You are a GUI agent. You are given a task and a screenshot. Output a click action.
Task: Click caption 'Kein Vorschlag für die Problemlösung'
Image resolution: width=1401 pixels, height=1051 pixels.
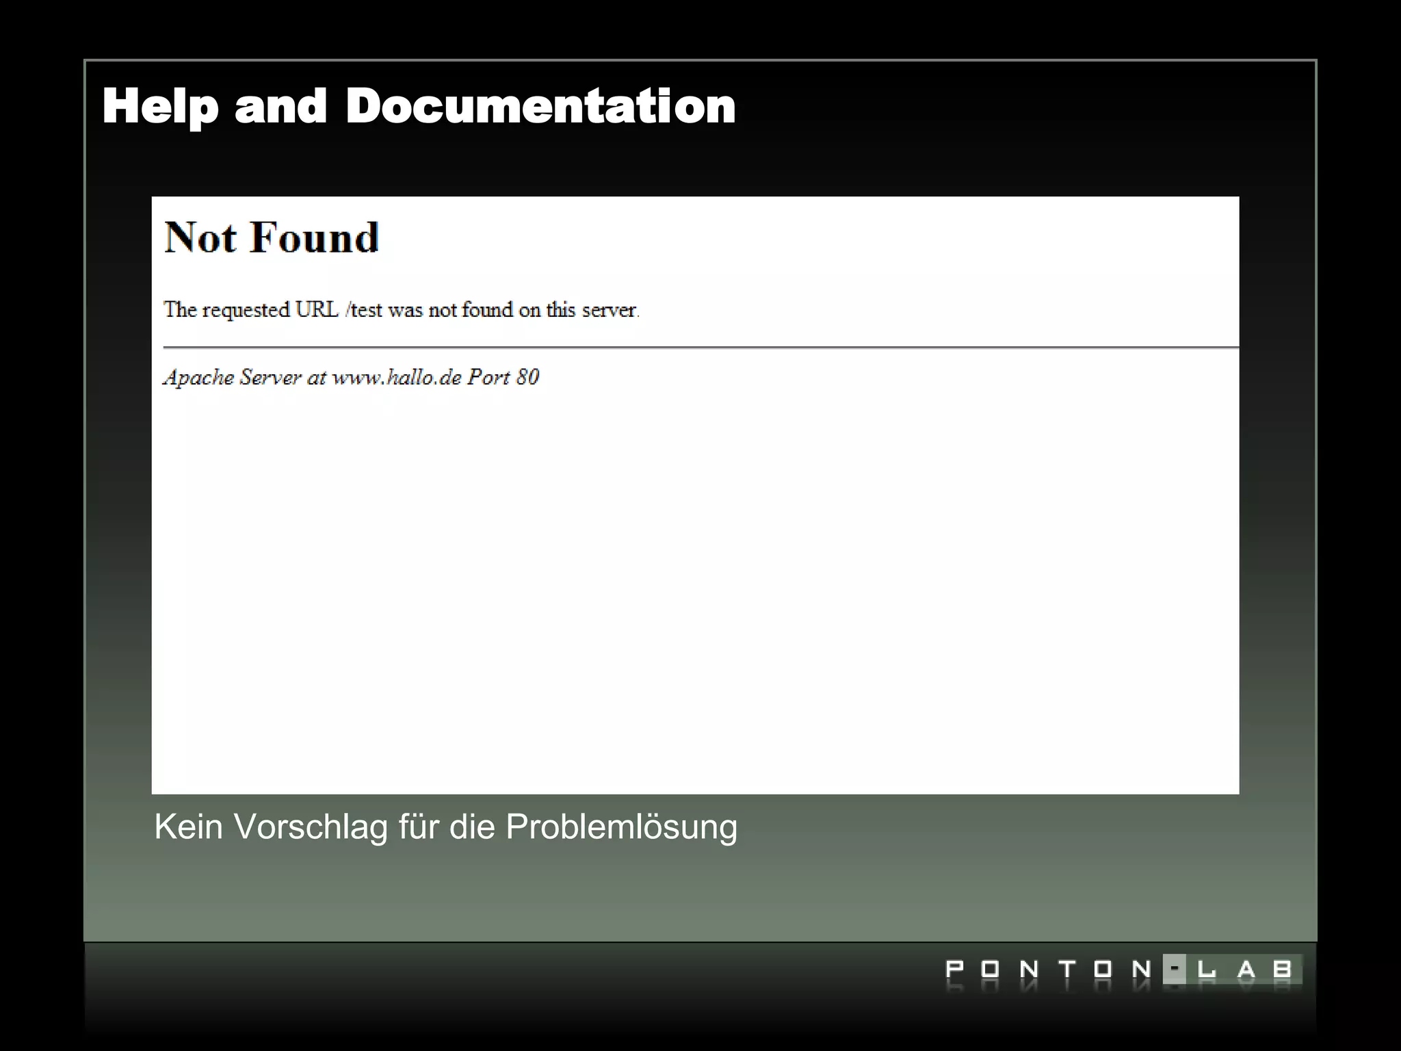[x=446, y=827]
